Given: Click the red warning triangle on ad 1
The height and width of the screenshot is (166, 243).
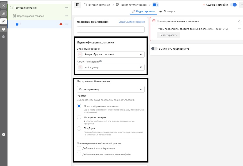Looking at the screenshot, I should coord(61,24).
